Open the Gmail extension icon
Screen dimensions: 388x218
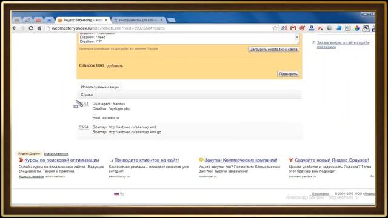[293, 28]
